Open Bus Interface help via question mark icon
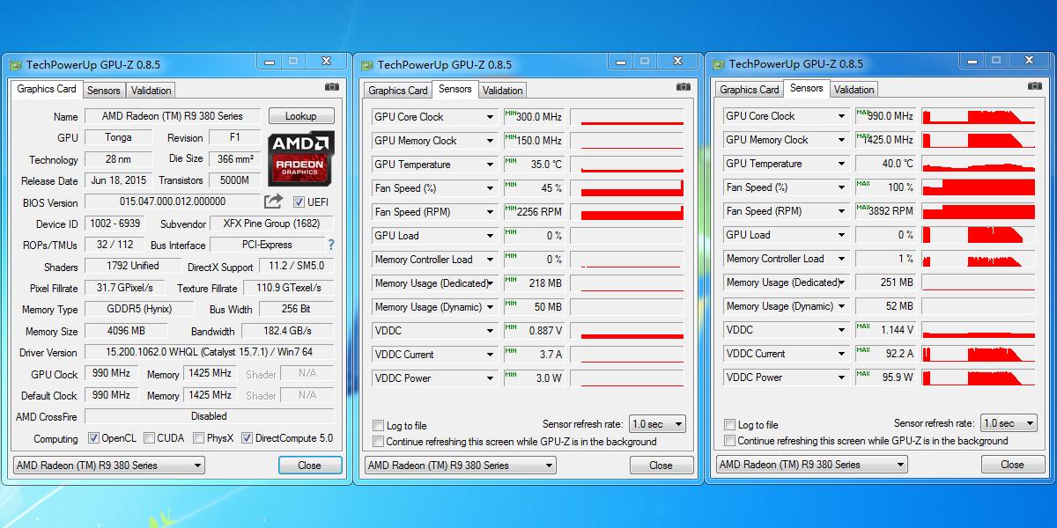The width and height of the screenshot is (1057, 528). (x=332, y=244)
